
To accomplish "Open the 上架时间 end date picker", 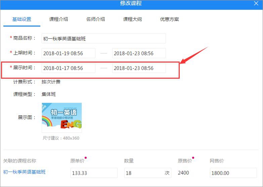I will [139, 53].
